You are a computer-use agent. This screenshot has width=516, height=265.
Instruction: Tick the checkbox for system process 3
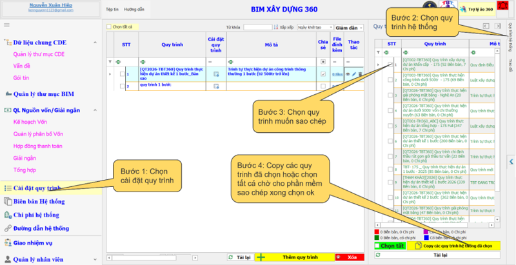tap(390, 95)
